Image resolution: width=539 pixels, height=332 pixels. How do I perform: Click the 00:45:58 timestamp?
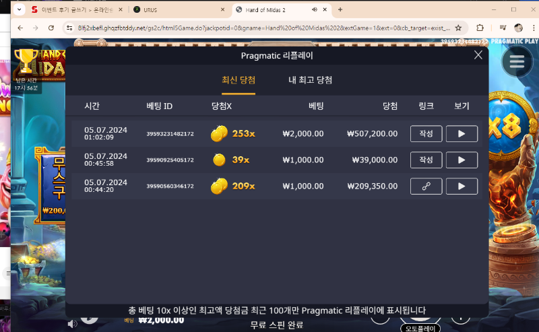tap(98, 164)
